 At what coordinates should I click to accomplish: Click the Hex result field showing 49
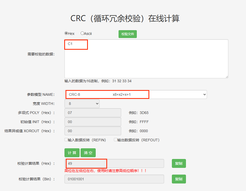tap(114, 163)
